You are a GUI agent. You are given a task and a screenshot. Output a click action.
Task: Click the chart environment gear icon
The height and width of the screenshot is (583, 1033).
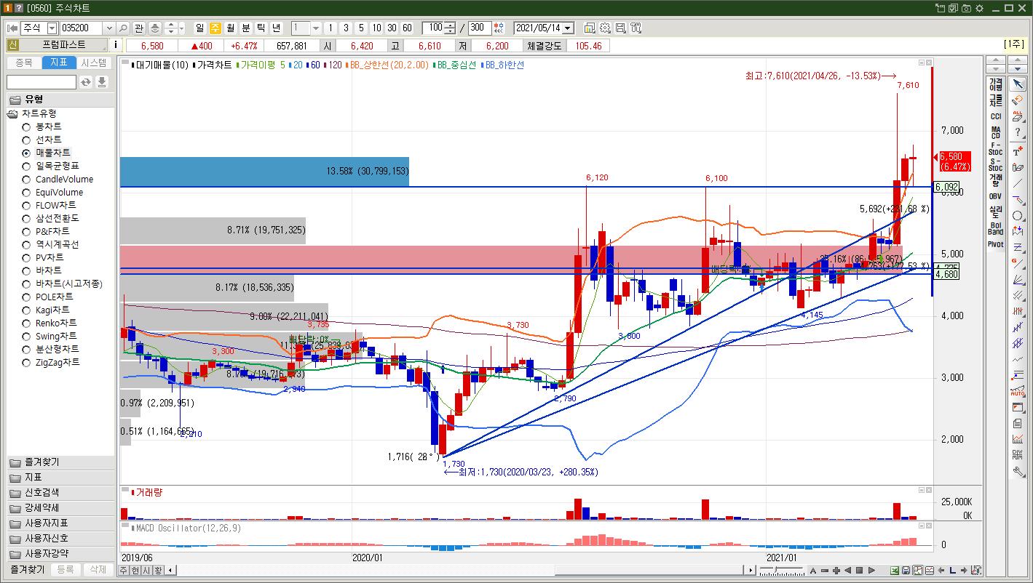click(x=605, y=28)
